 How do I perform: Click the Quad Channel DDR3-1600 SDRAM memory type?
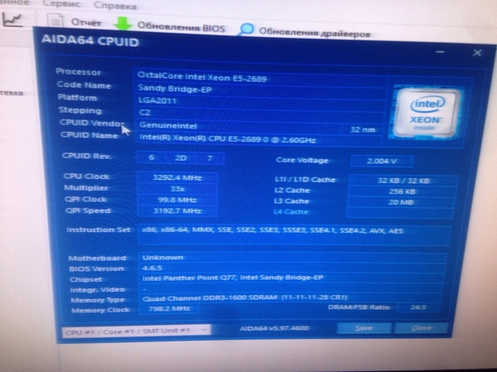point(245,298)
